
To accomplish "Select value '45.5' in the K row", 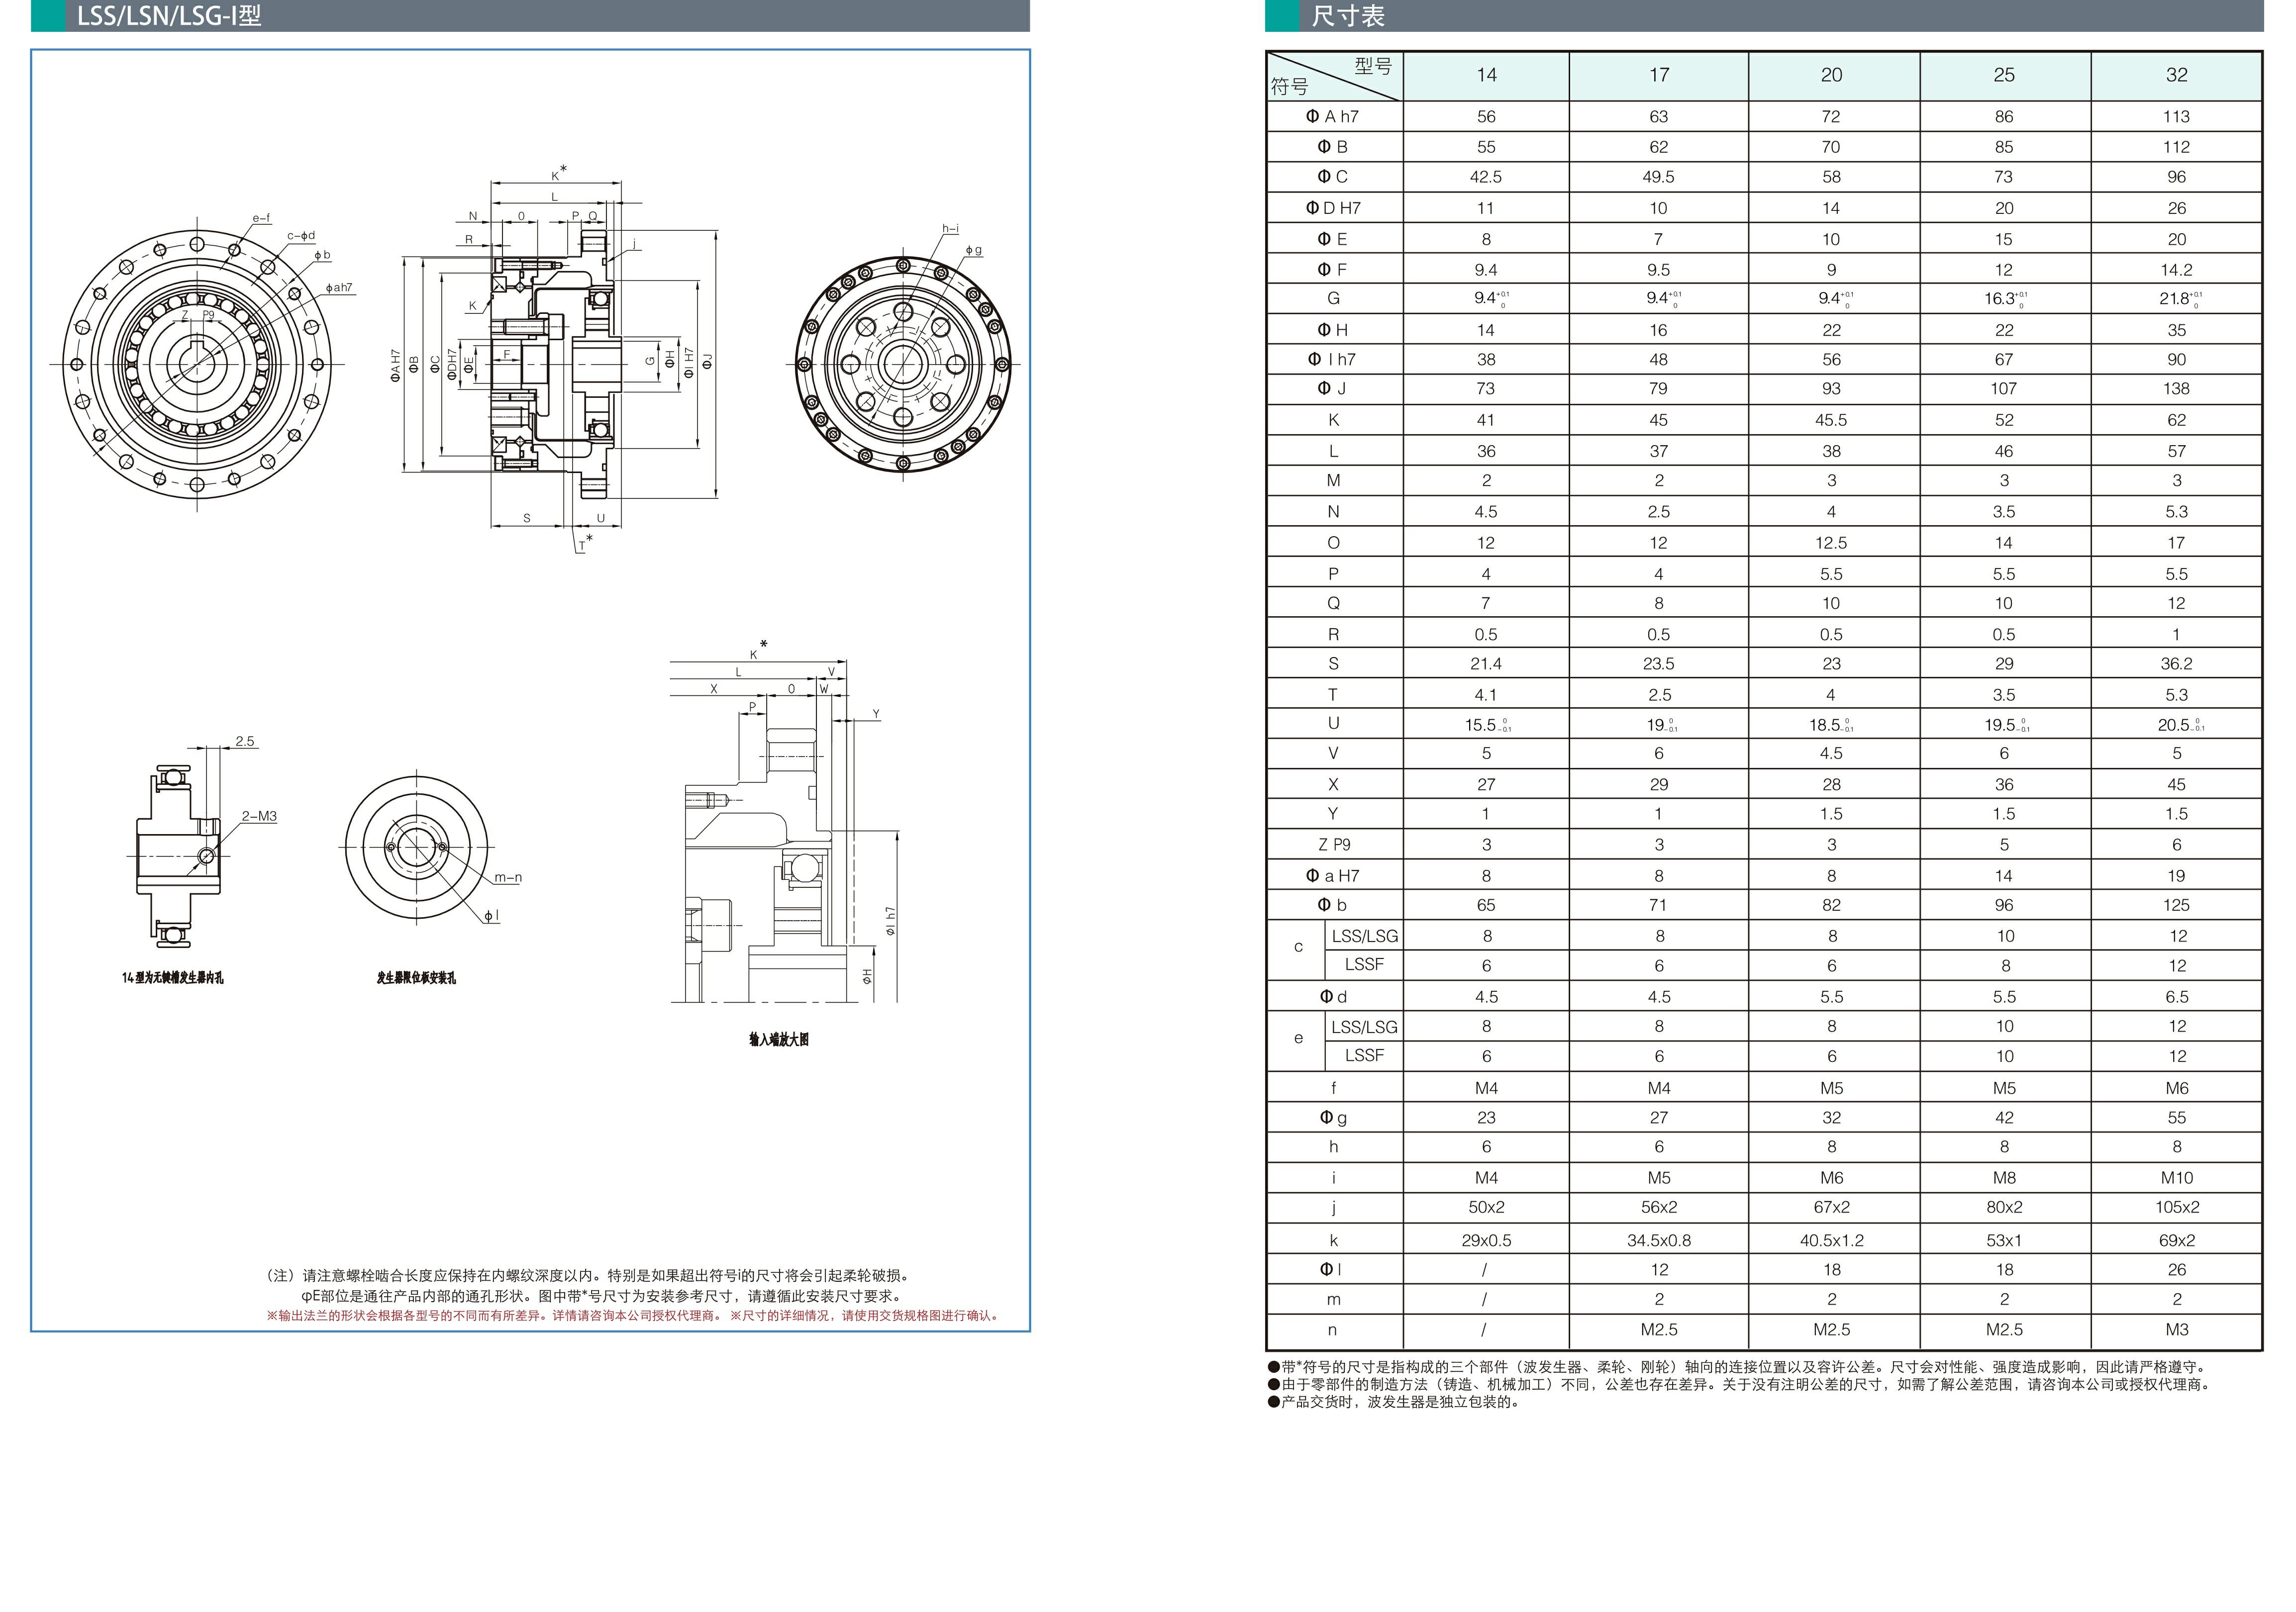I will 1831,420.
